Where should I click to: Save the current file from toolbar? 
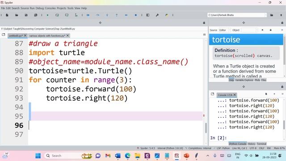coord(26,15)
